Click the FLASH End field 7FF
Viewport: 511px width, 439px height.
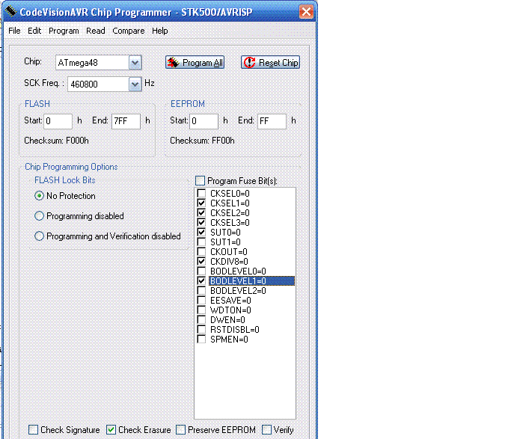pyautogui.click(x=126, y=121)
